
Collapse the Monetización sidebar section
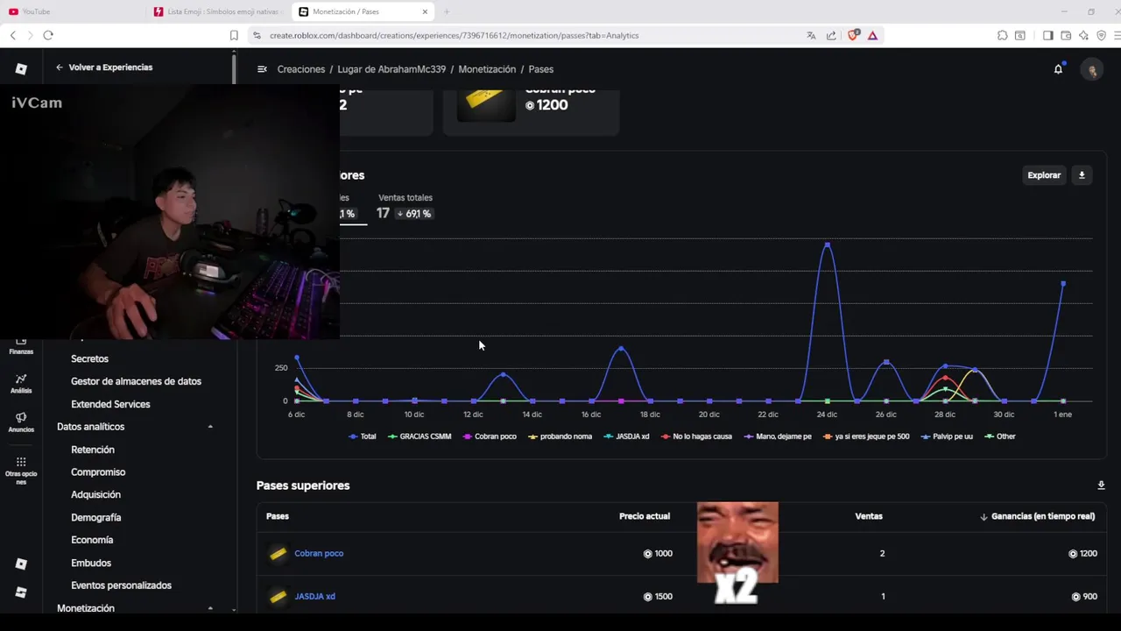tap(210, 608)
